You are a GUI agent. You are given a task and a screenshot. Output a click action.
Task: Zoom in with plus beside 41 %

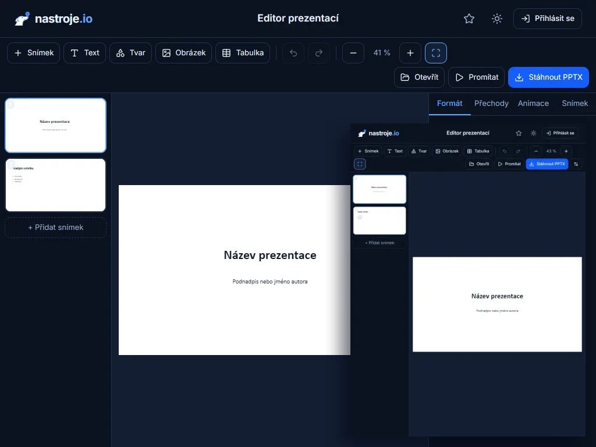pos(410,53)
